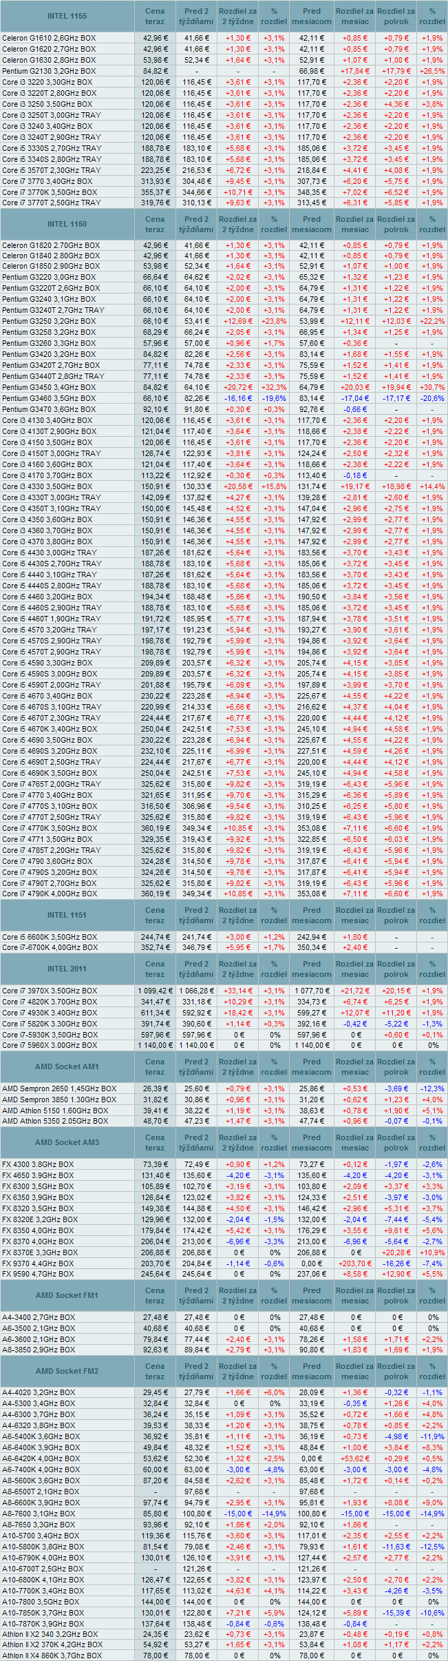Click the 355,37 € price cell
448x1661 pixels.
click(155, 192)
